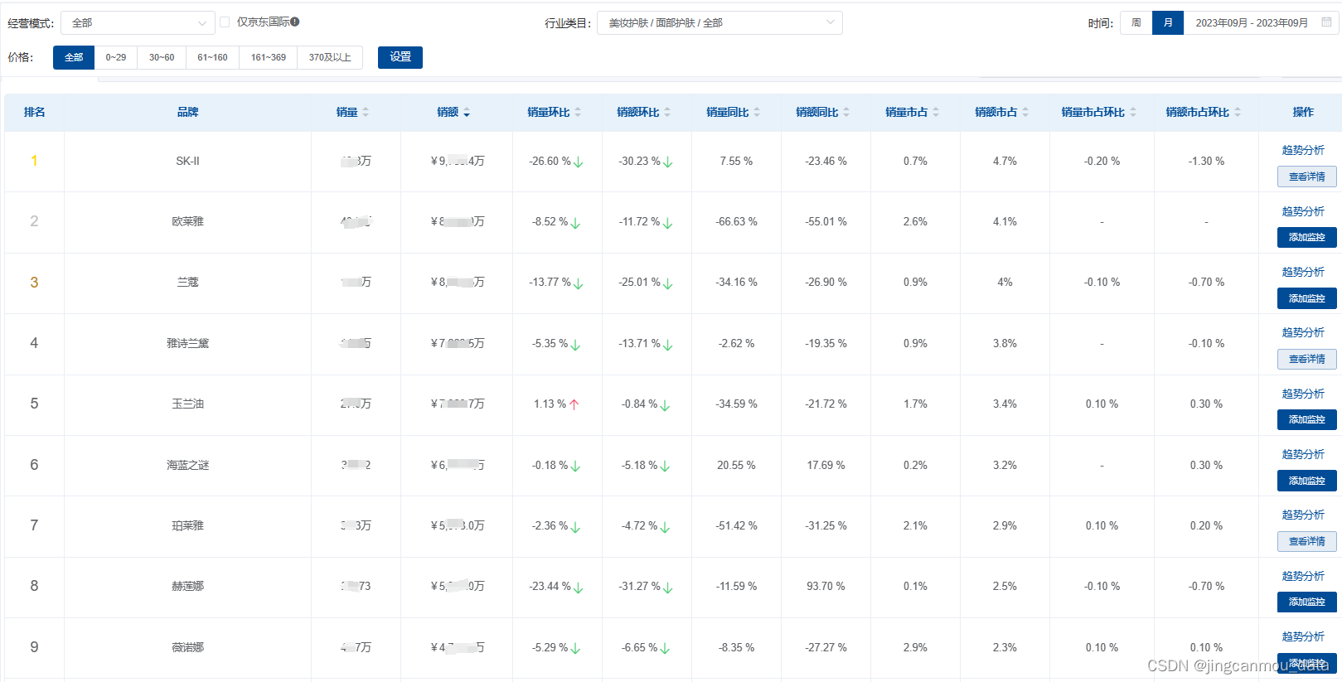The width and height of the screenshot is (1342, 682).
Task: Sort by 销额环比 column arrows
Action: pyautogui.click(x=667, y=112)
